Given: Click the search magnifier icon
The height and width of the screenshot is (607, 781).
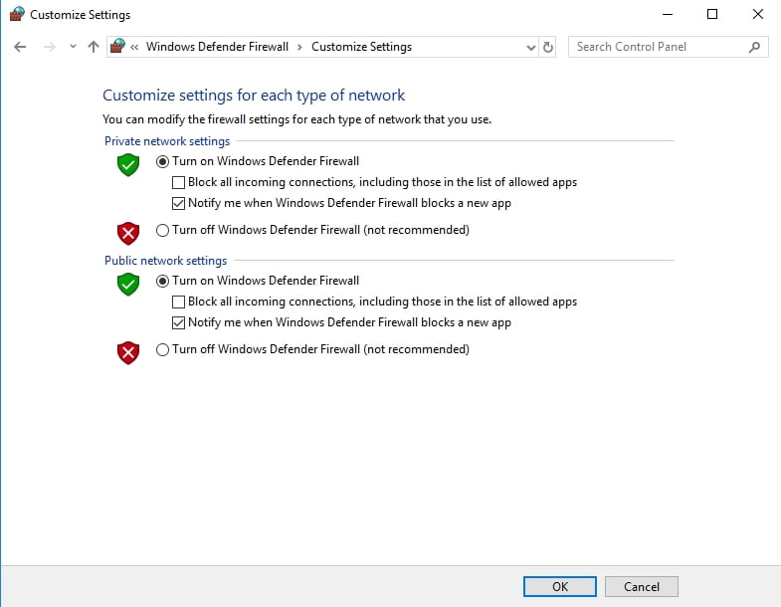Looking at the screenshot, I should [x=754, y=47].
